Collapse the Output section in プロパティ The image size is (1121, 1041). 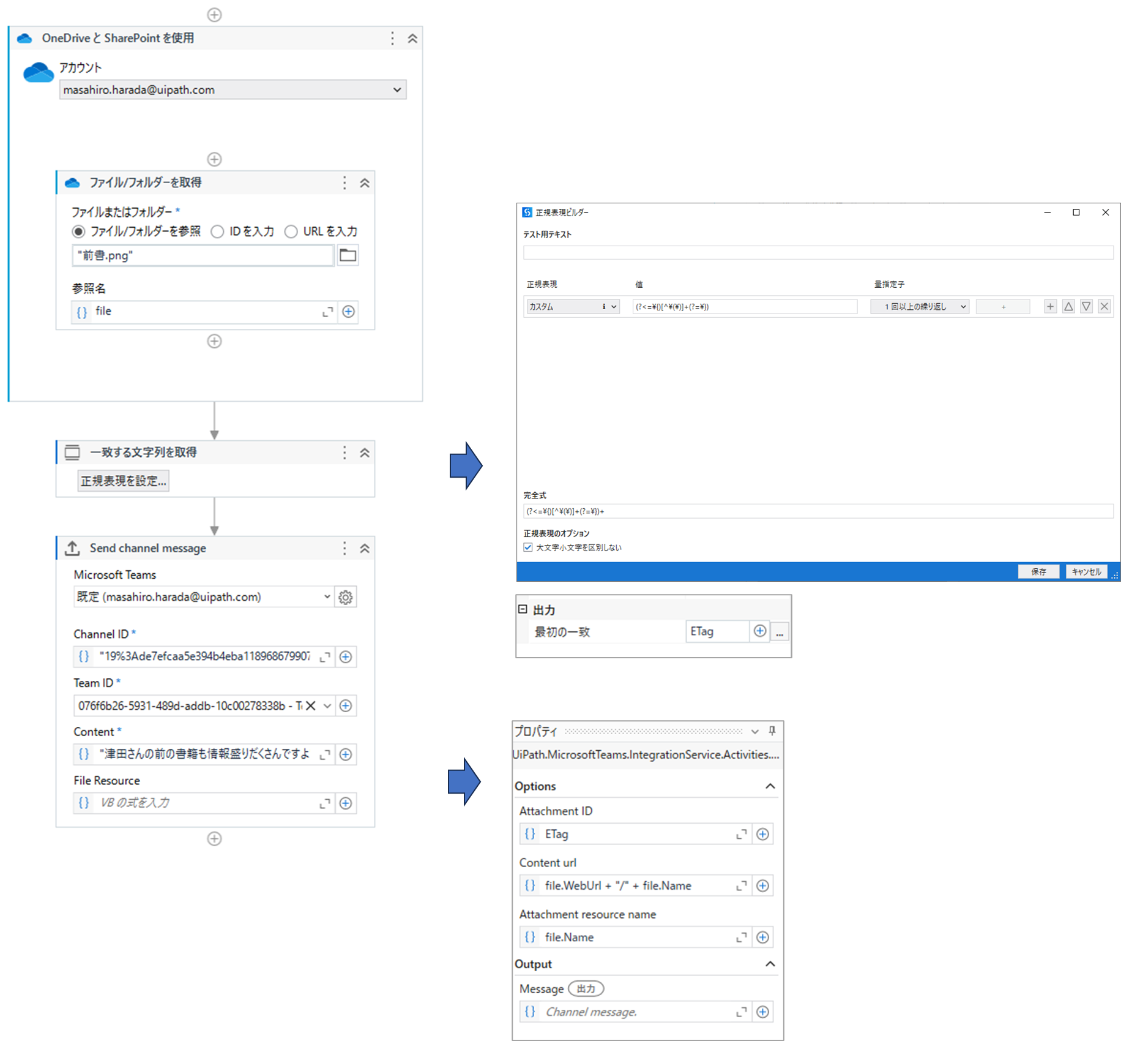[770, 964]
